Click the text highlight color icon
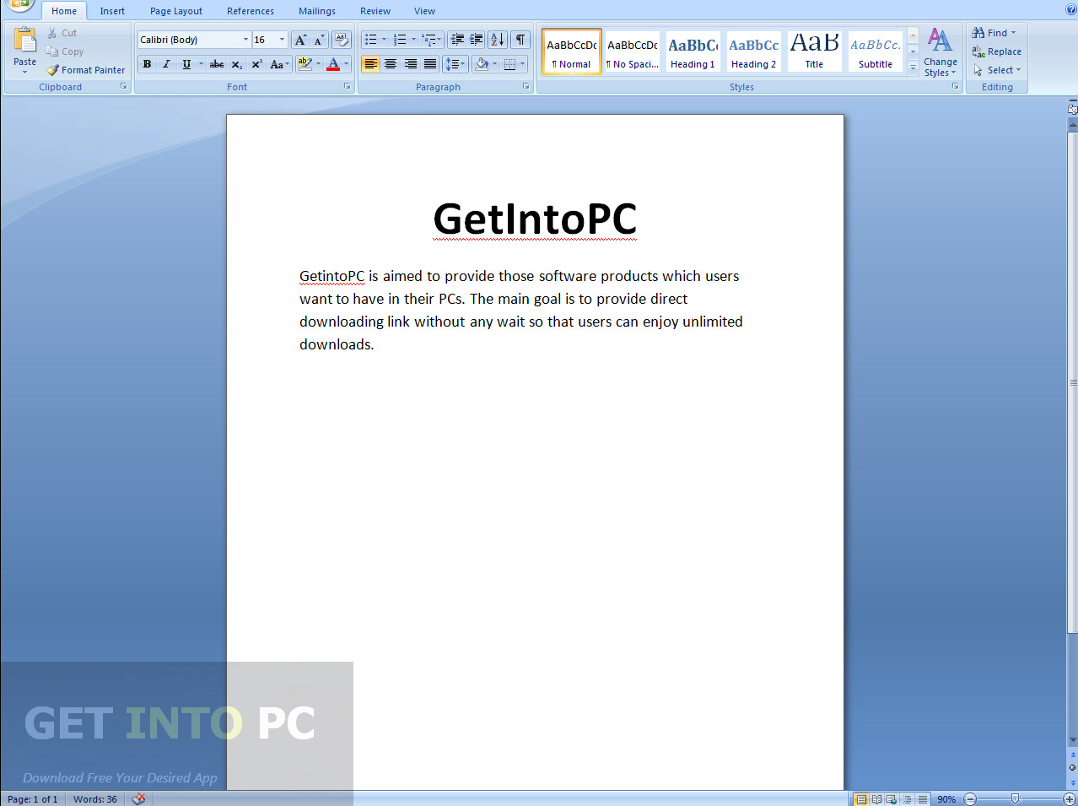This screenshot has height=806, width=1078. [305, 64]
